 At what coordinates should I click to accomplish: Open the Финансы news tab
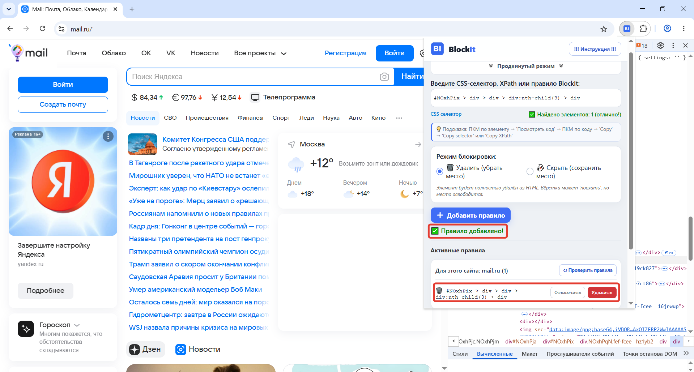250,118
